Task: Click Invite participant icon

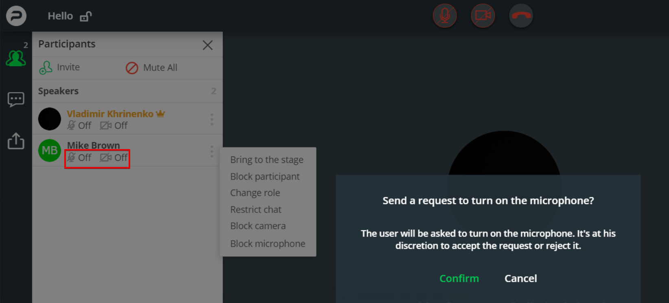Action: [x=46, y=68]
